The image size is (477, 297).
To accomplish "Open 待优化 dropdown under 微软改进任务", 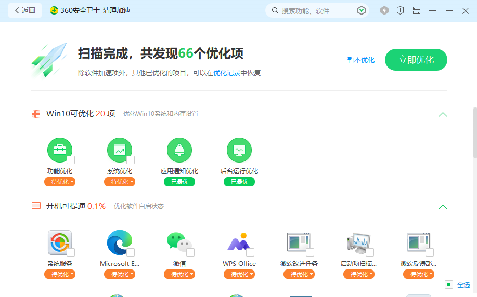I will [299, 274].
